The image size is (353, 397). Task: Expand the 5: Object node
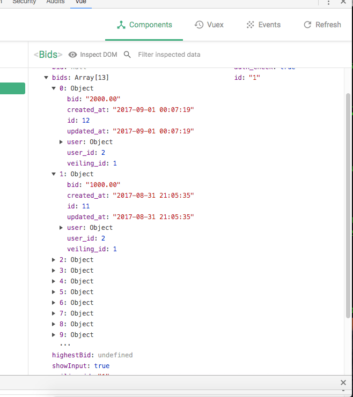point(54,292)
